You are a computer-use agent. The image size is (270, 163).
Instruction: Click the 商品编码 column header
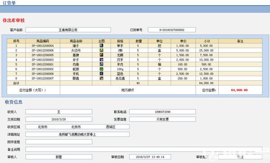[x=43, y=41]
